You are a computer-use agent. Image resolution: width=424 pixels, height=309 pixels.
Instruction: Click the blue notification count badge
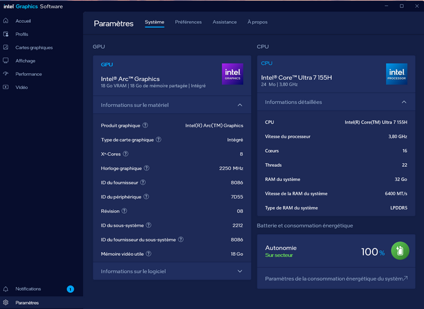[x=71, y=289]
